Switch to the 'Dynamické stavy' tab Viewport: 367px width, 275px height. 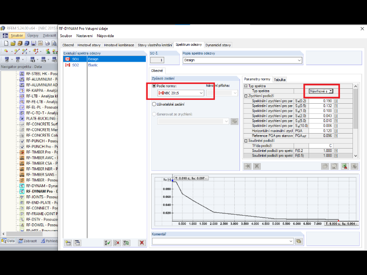click(x=218, y=45)
